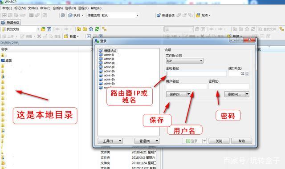Open the 远程(R) menu
This screenshot has width=285, height=169.
point(83,8)
